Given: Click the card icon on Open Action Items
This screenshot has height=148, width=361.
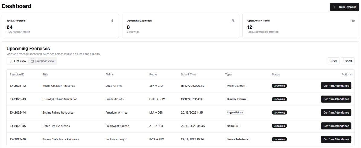Looking at the screenshot, I should (353, 21).
